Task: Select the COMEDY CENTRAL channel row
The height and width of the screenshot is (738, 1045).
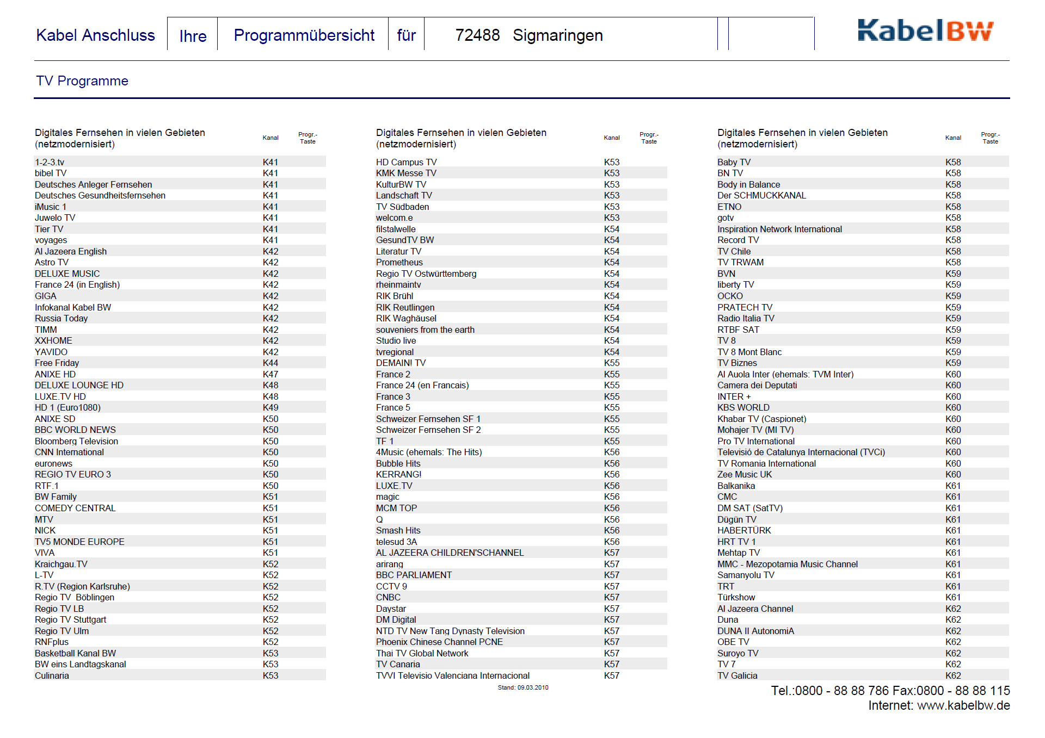Action: coord(75,508)
